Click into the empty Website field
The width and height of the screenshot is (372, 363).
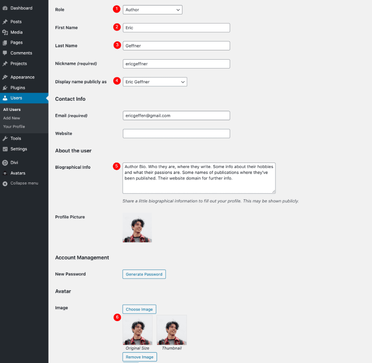pyautogui.click(x=176, y=133)
